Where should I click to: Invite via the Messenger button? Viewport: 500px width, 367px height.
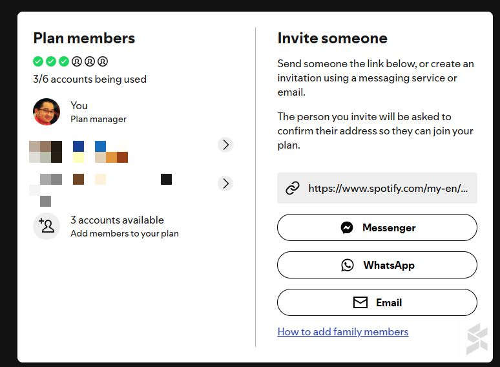[x=377, y=227]
